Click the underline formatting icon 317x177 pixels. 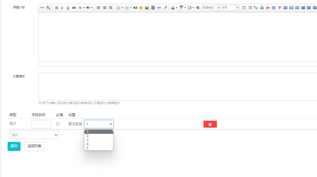[x=68, y=8]
